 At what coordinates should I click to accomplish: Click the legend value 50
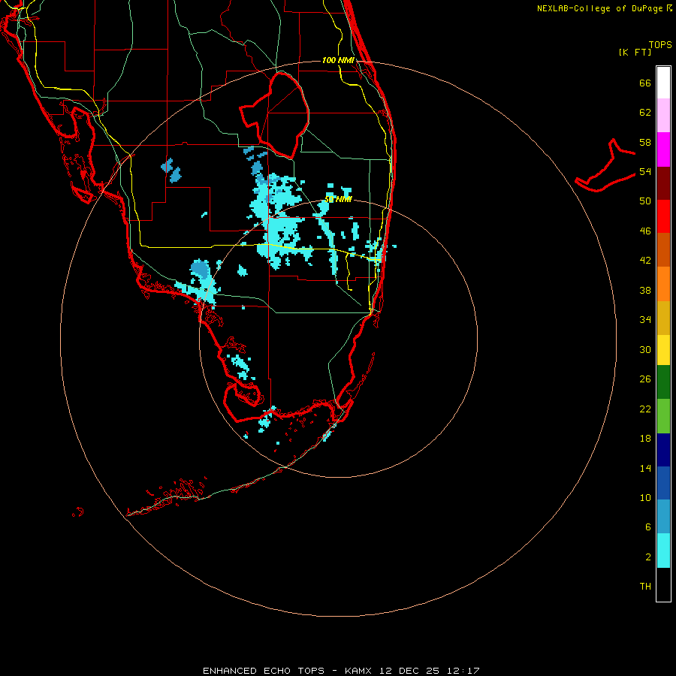click(645, 201)
